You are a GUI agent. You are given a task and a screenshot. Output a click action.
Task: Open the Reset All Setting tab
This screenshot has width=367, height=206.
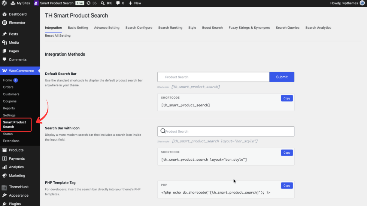[x=58, y=36]
